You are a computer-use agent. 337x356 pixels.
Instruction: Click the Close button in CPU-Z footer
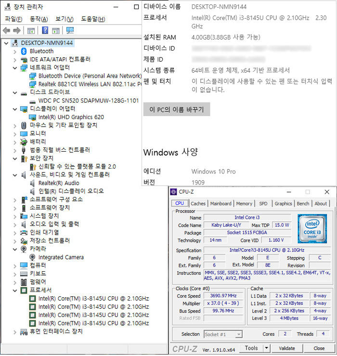(x=319, y=348)
